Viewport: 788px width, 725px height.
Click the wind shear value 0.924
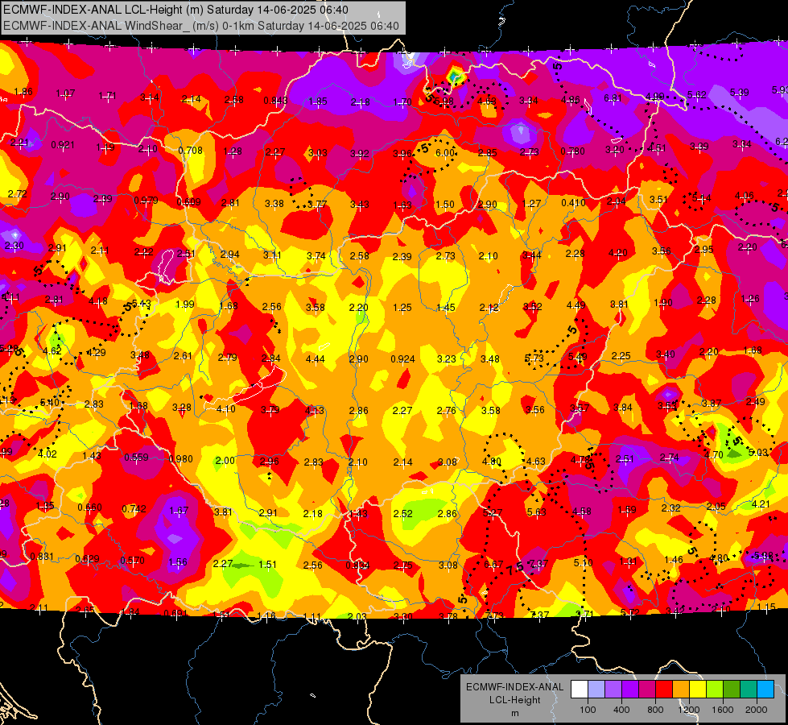tap(403, 359)
